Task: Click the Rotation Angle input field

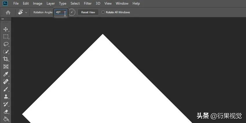Action: 60,12
